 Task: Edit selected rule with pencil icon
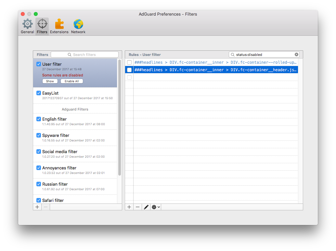click(x=146, y=207)
